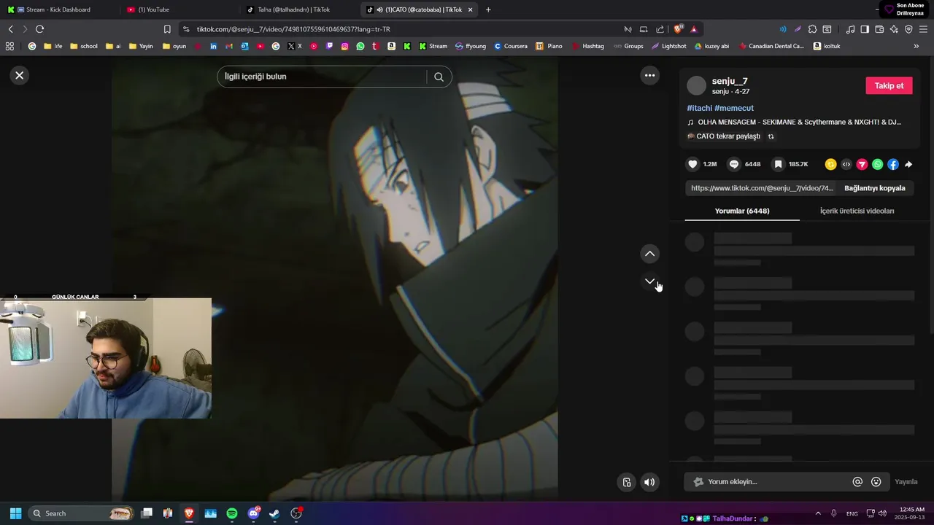The height and width of the screenshot is (525, 934).
Task: Open the Lightshot bookmark
Action: point(669,46)
